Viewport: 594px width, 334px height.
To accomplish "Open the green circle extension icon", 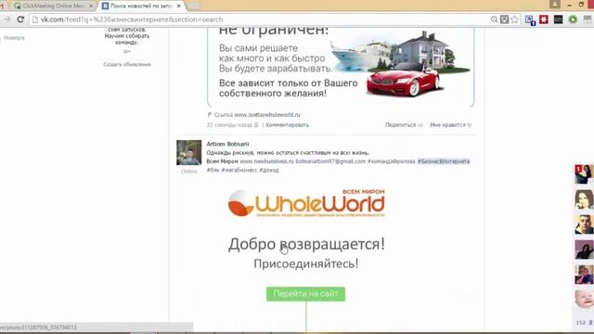I will pyautogui.click(x=573, y=19).
